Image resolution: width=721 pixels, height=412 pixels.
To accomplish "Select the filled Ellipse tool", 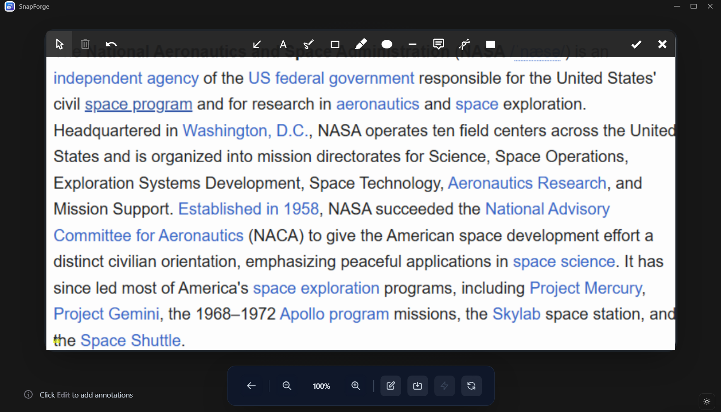I will (387, 44).
